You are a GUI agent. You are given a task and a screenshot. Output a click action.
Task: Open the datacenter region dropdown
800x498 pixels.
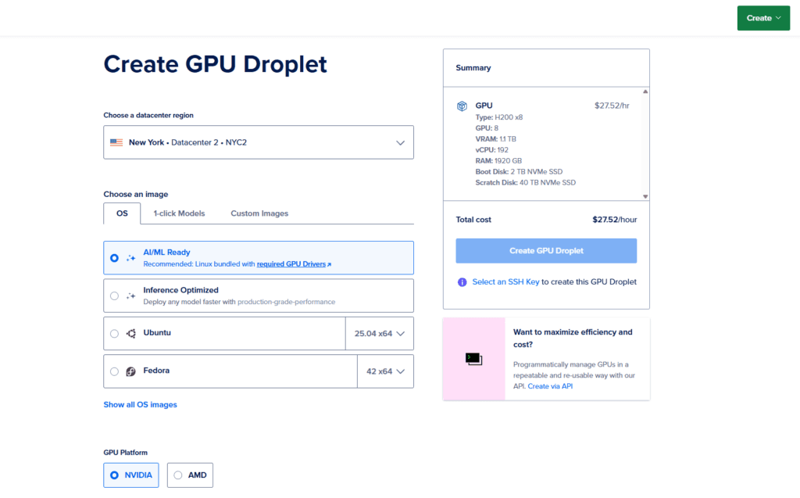[x=259, y=142]
